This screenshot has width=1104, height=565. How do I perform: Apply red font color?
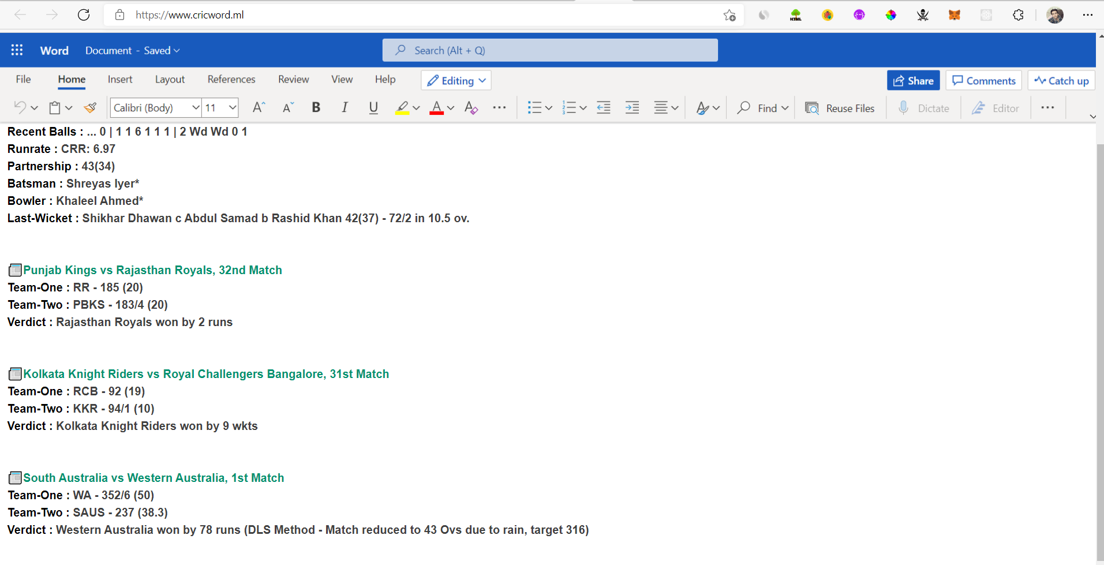pos(437,108)
